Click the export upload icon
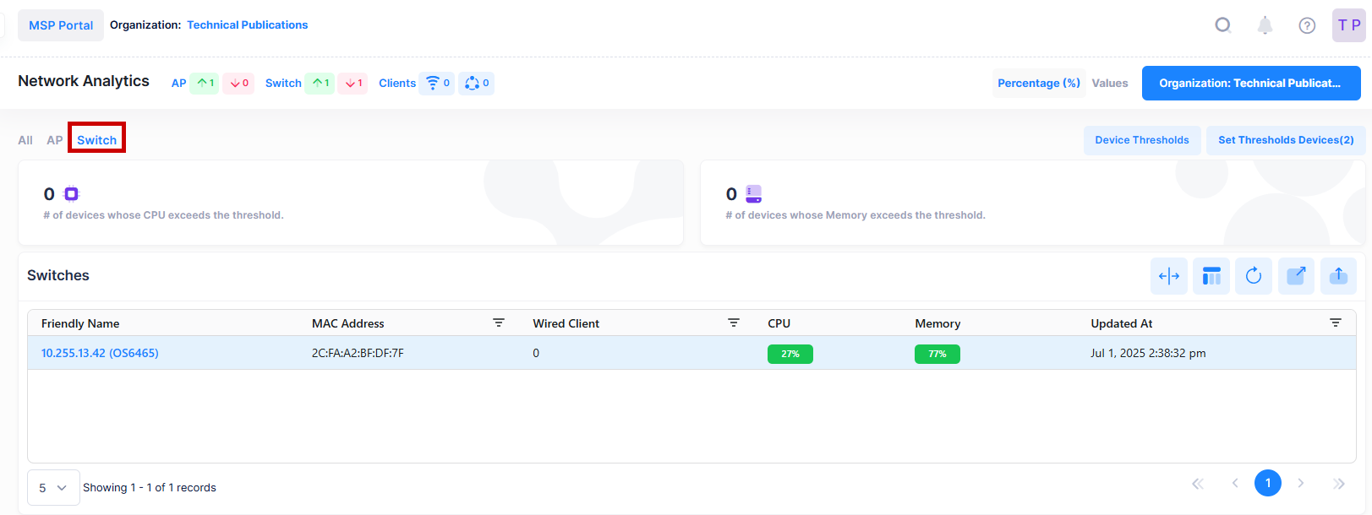Image resolution: width=1372 pixels, height=515 pixels. pyautogui.click(x=1338, y=276)
